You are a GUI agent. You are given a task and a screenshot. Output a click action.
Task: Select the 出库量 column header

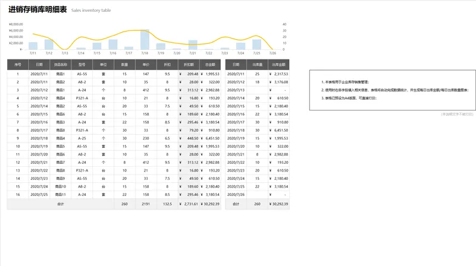coord(257,65)
